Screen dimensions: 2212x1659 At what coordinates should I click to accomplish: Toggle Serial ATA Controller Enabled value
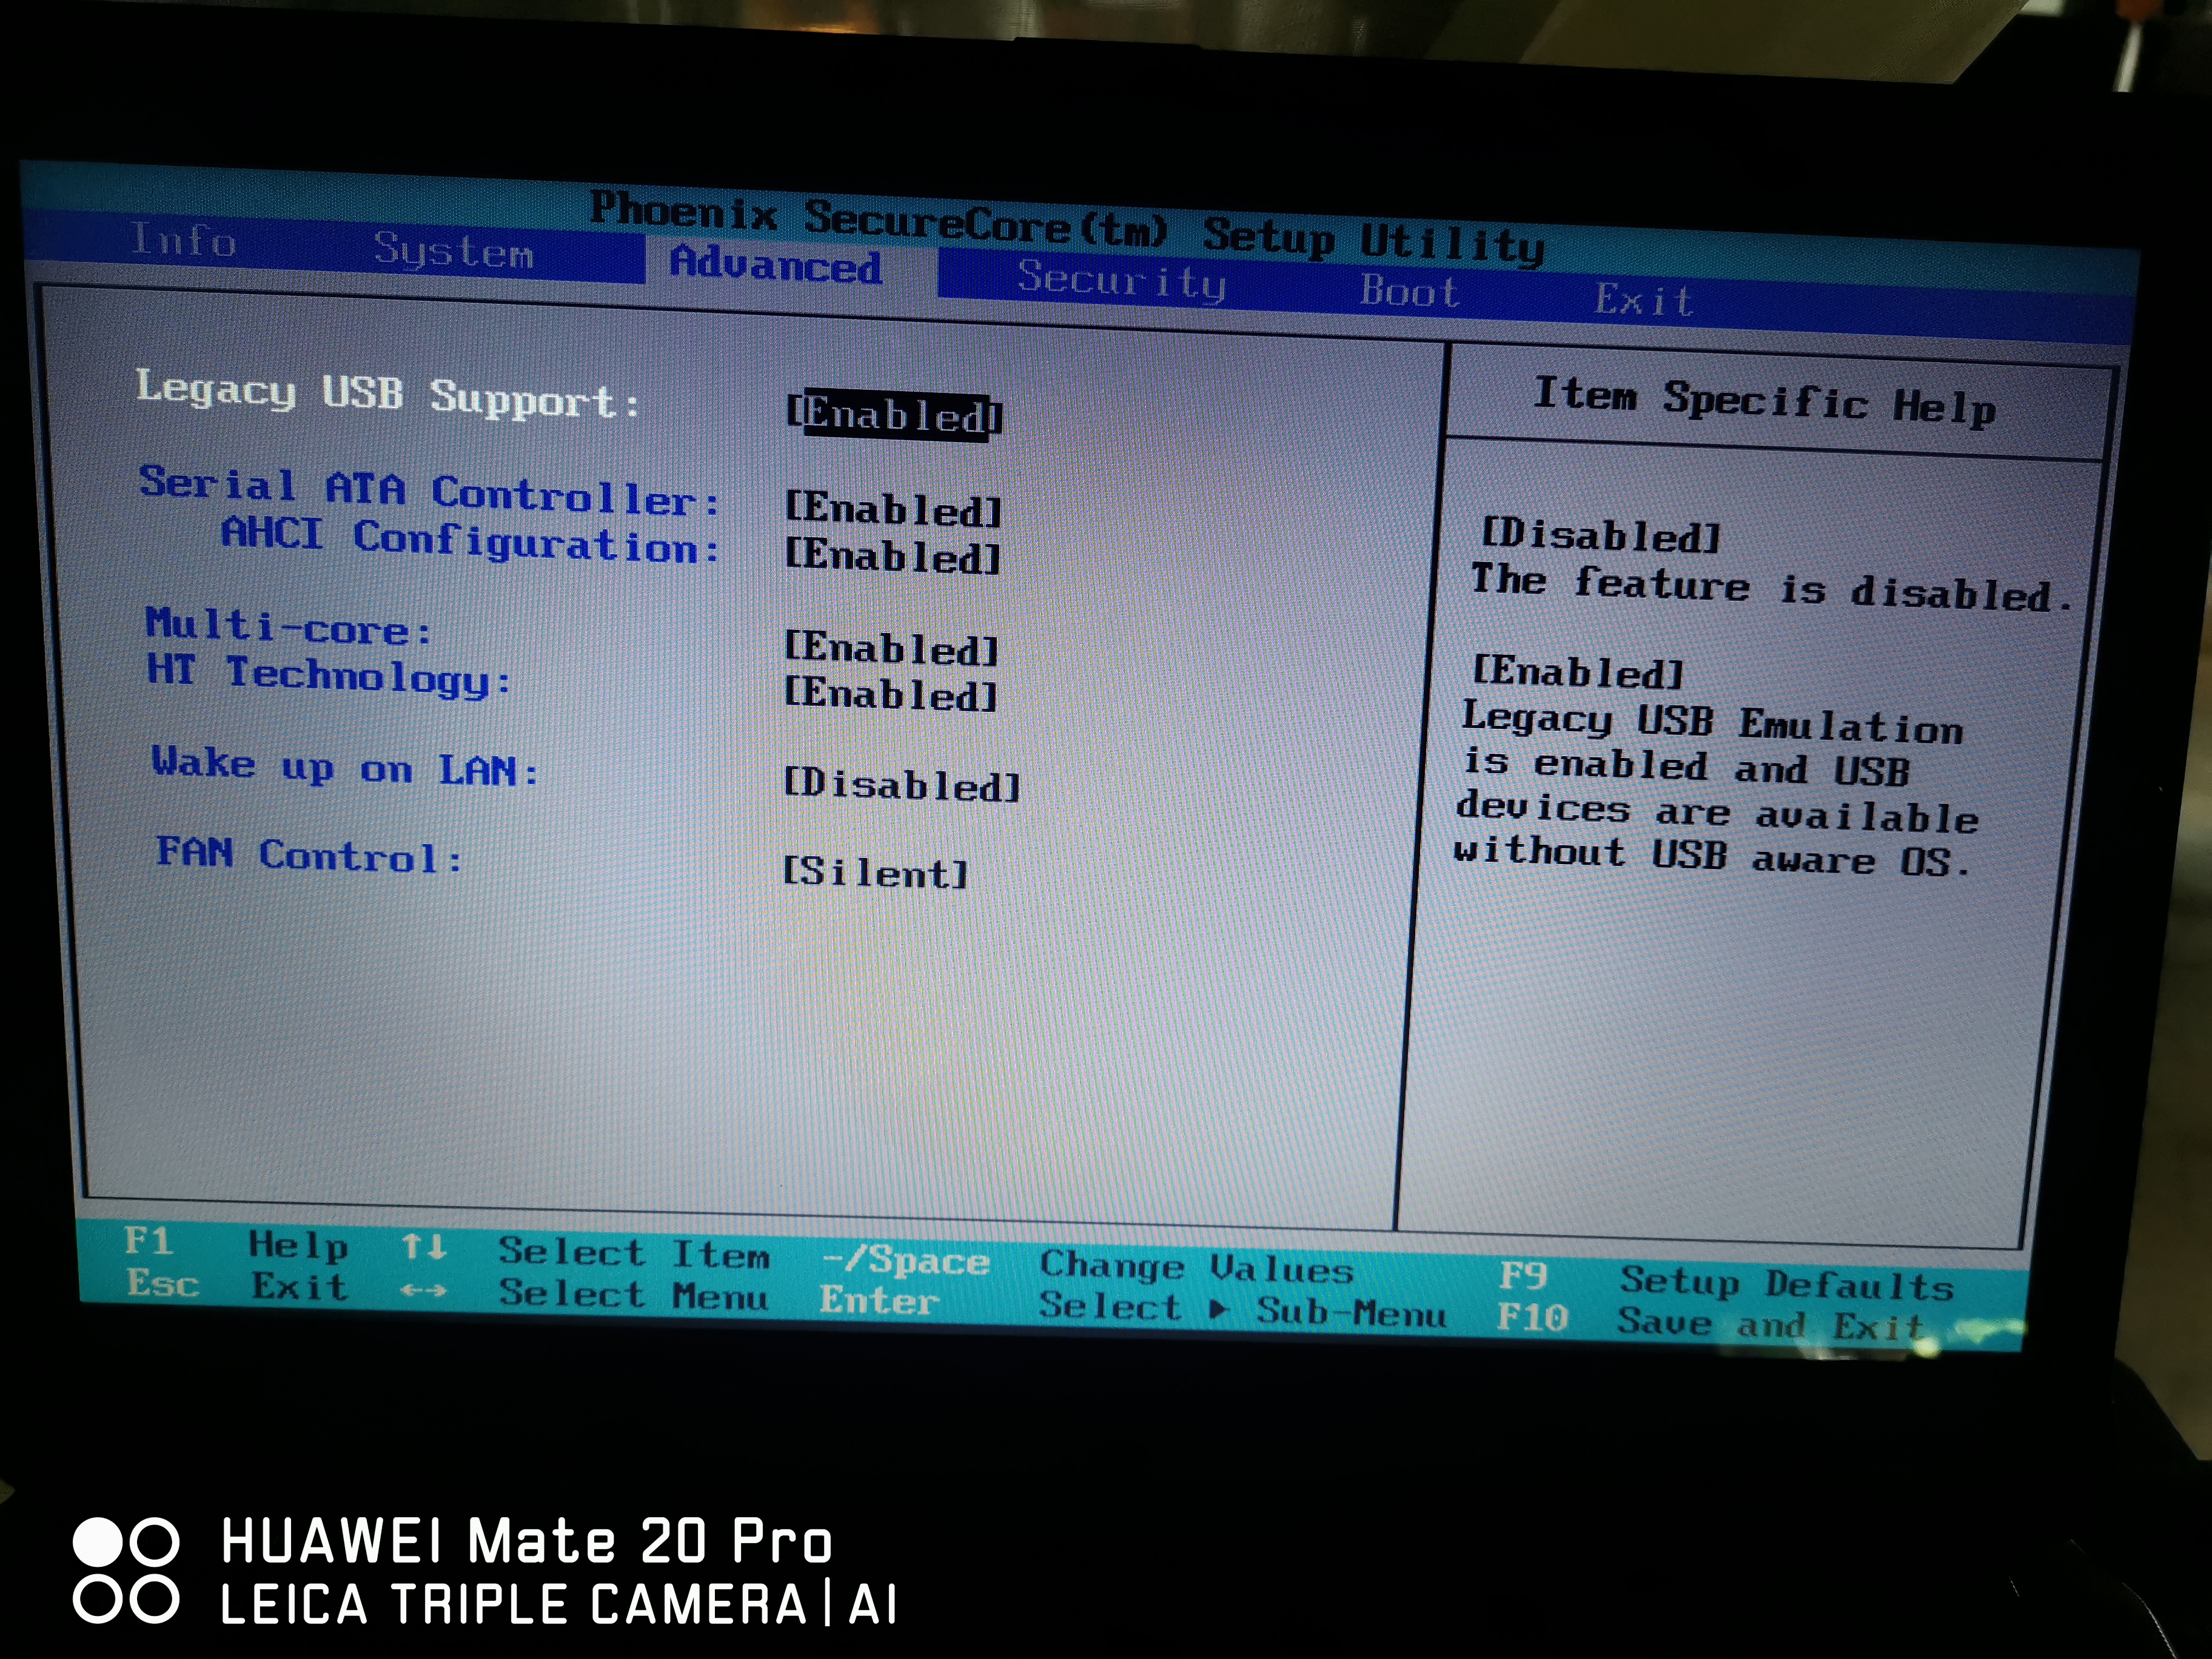[892, 510]
